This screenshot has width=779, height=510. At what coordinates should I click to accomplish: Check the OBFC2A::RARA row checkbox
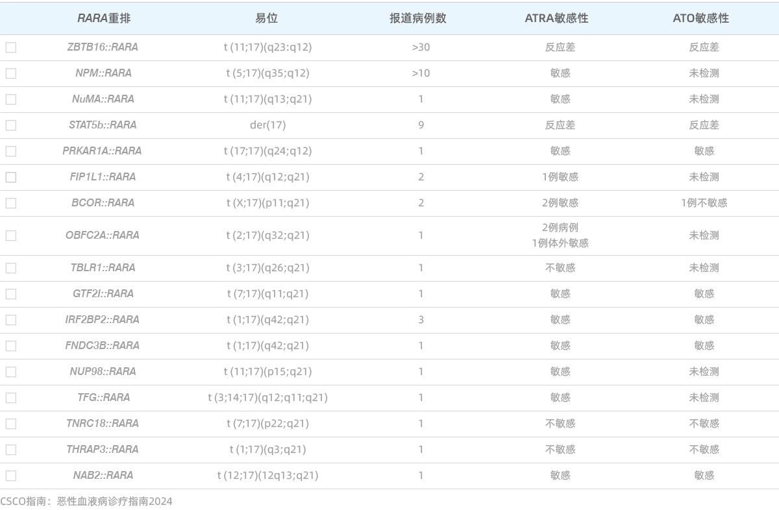click(11, 236)
